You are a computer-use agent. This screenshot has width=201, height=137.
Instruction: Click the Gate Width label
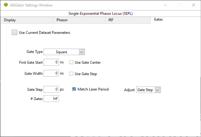33,74
